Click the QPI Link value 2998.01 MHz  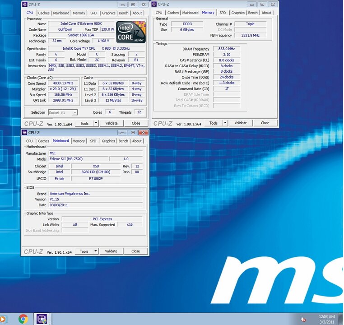tap(63, 100)
